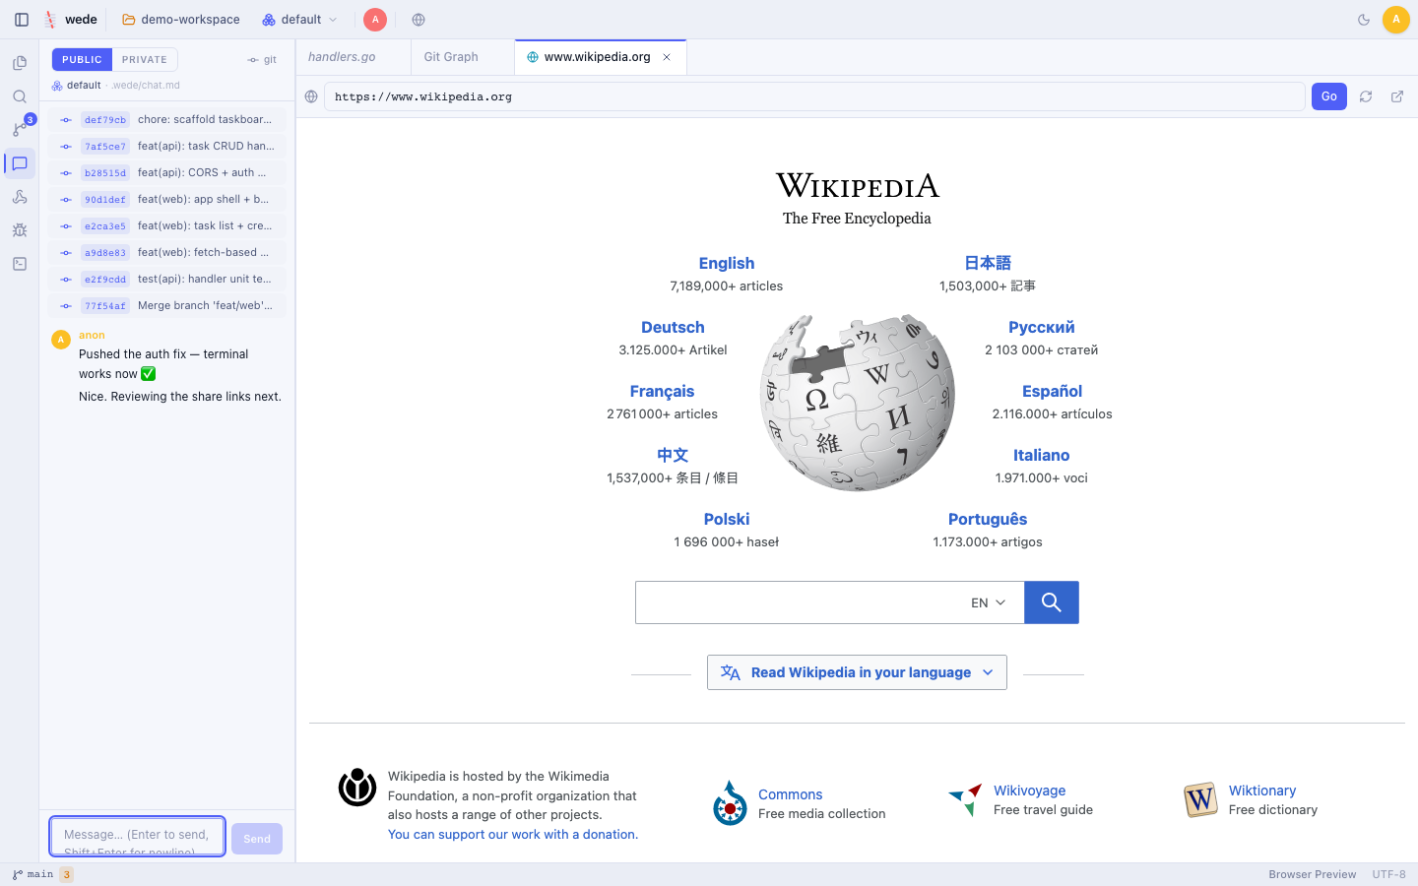Open the search sidebar icon
Screen dimensions: 1418x886
tap(20, 96)
